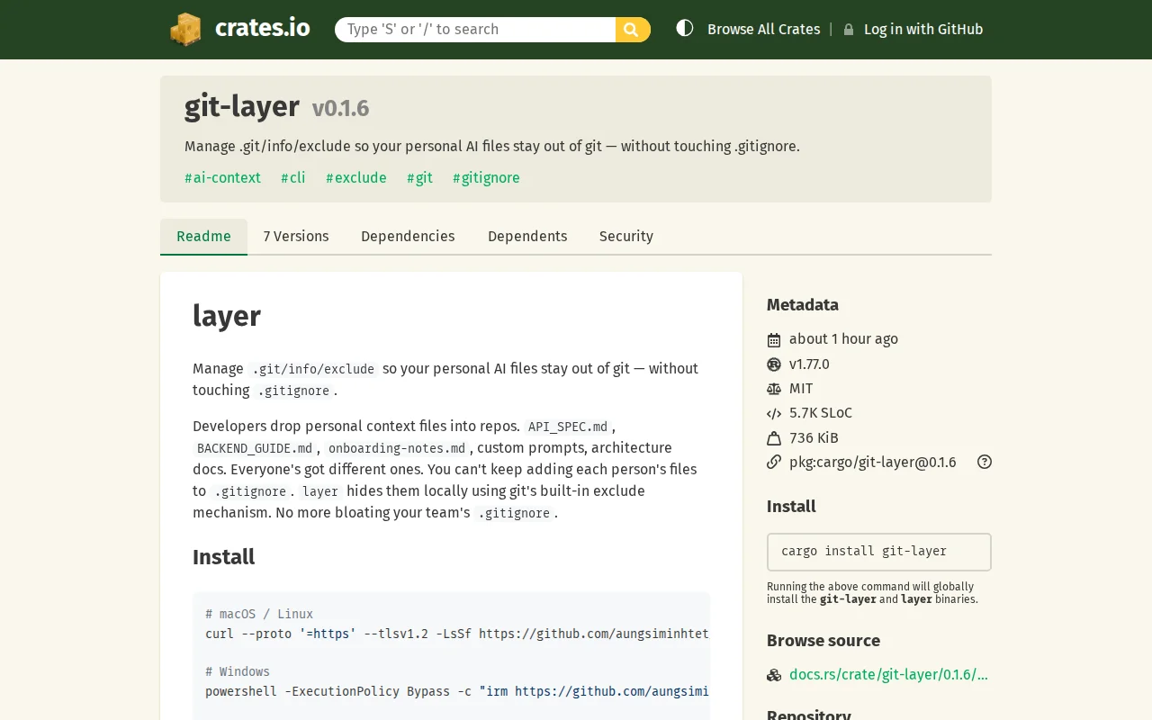1152x720 pixels.
Task: Click the 'BACKEND_GUIDE.md' inline code
Action: (x=255, y=448)
